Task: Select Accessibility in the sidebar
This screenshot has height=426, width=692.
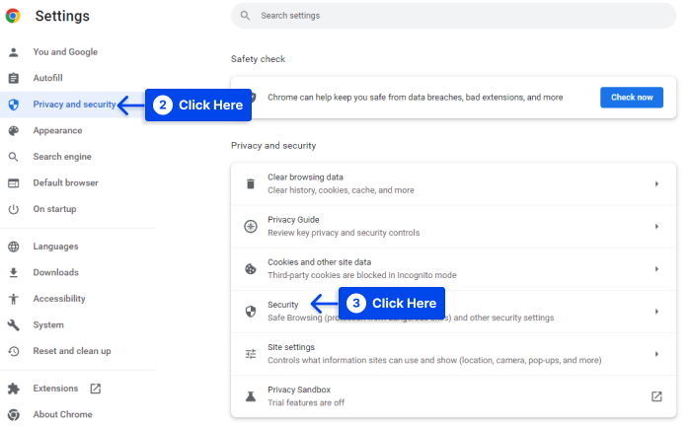Action: pyautogui.click(x=59, y=299)
